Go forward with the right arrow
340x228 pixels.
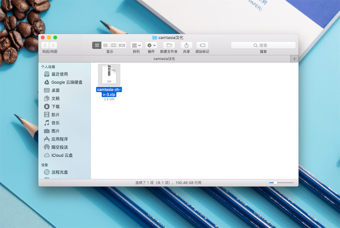[53, 45]
